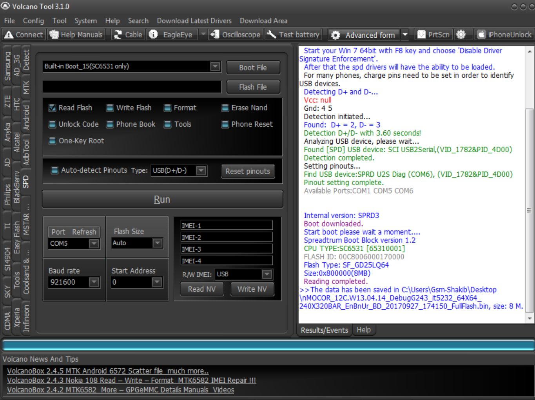Expand the arrow next to Advanced form

point(405,35)
